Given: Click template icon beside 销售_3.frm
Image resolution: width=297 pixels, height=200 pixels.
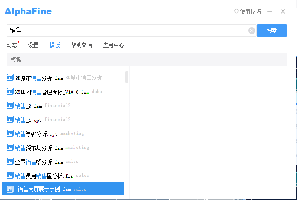Looking at the screenshot, I should tap(10, 105).
